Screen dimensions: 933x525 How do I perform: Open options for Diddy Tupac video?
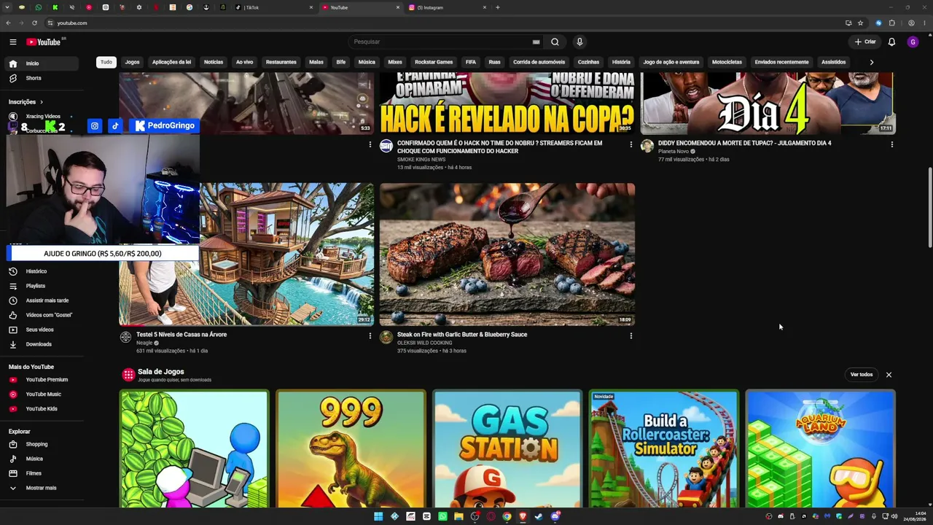[x=891, y=144]
